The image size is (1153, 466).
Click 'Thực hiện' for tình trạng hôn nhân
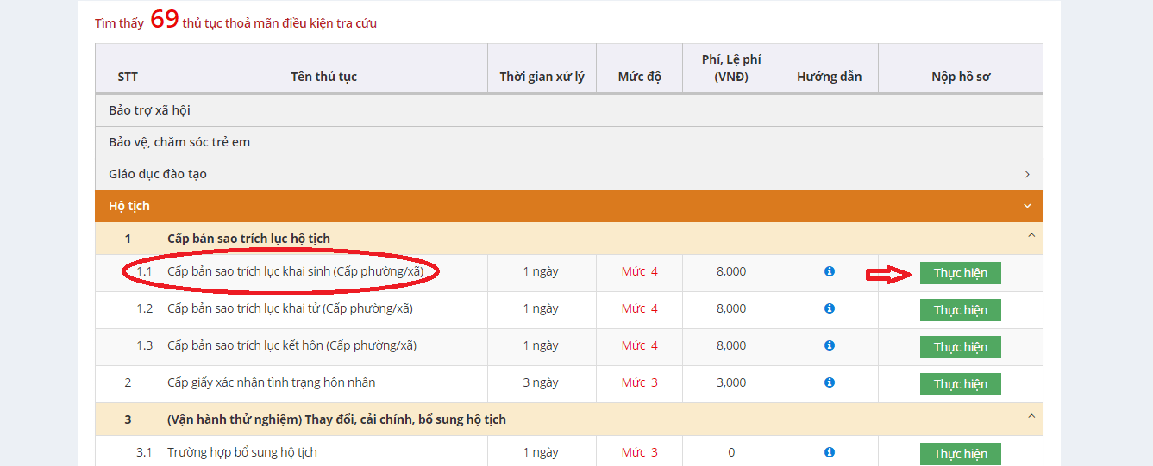[x=960, y=384]
